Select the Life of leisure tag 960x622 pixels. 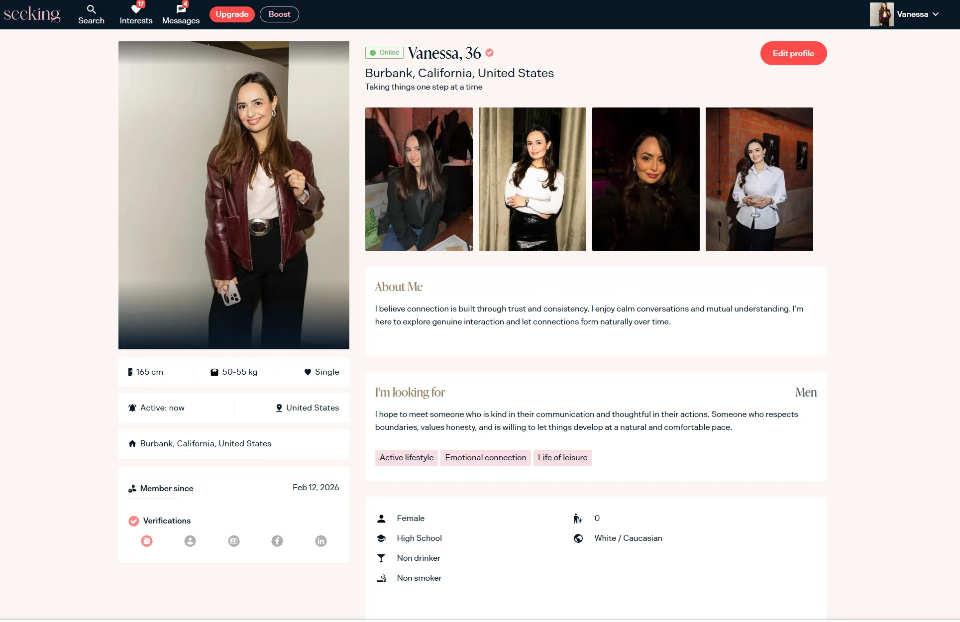pos(562,458)
